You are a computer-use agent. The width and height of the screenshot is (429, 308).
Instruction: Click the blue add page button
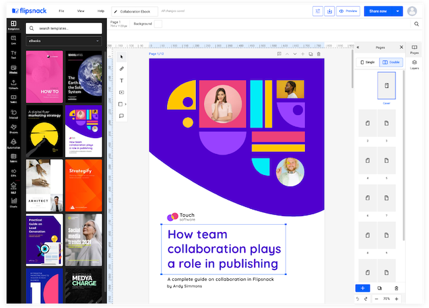362,288
